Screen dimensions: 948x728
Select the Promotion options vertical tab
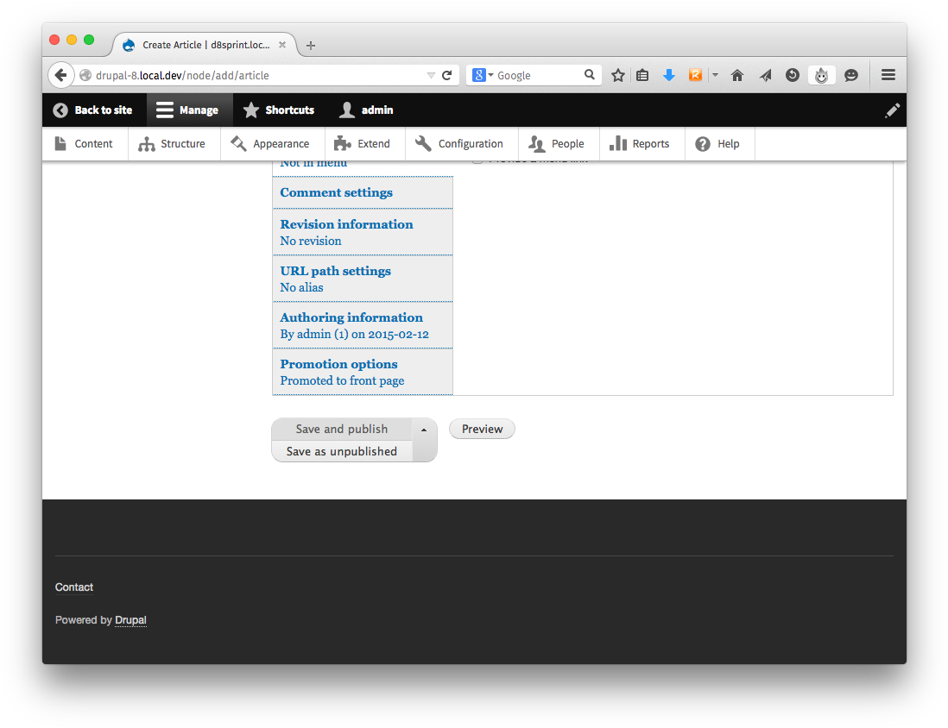(x=362, y=372)
